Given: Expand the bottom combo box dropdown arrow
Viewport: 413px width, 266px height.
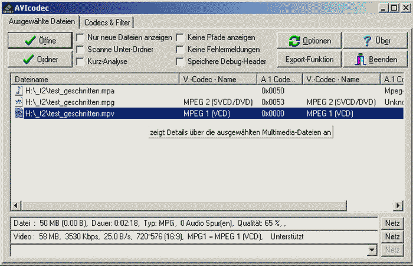Looking at the screenshot, I should click(371, 250).
